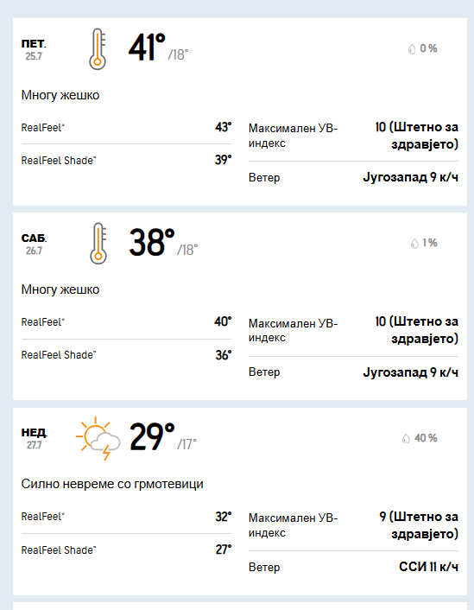Image resolution: width=474 pixels, height=610 pixels.
Task: Click Friday's wind value Југозапад 9 к/ч
Action: (x=411, y=177)
